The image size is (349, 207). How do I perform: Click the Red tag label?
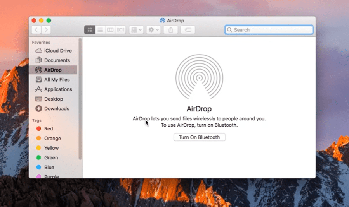pyautogui.click(x=49, y=129)
